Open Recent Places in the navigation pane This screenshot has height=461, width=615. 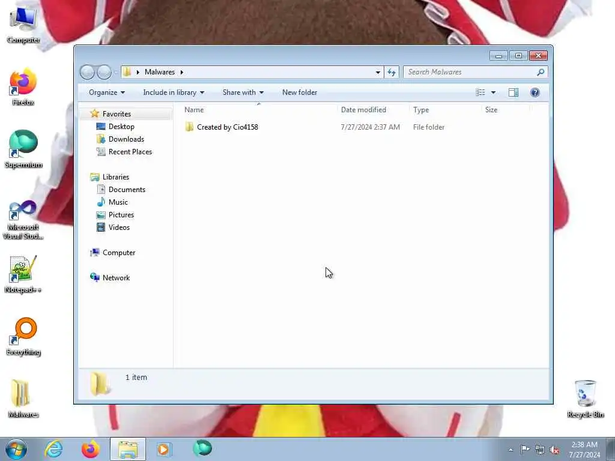[130, 152]
